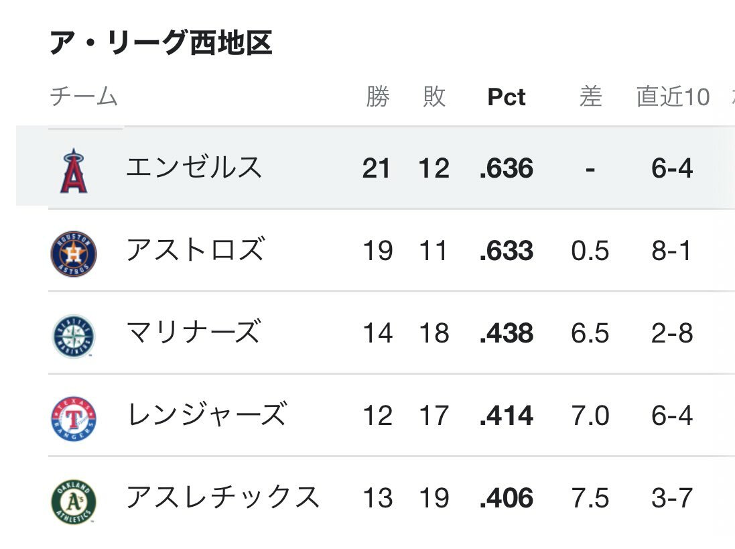Click the Angels team logo
The width and height of the screenshot is (735, 549).
tap(74, 171)
